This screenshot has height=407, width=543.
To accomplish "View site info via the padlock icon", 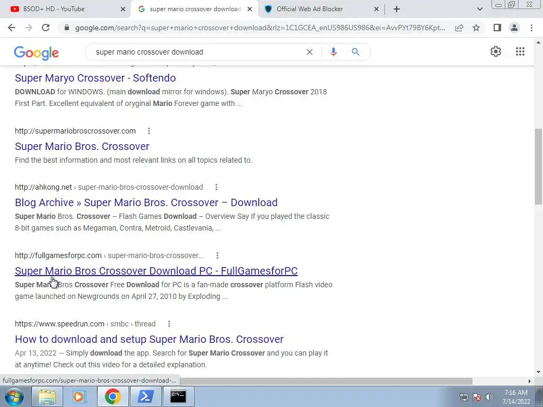I will (x=67, y=28).
